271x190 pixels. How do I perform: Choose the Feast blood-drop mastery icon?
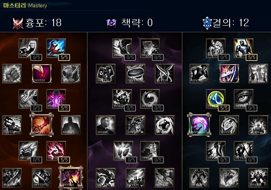(42, 74)
